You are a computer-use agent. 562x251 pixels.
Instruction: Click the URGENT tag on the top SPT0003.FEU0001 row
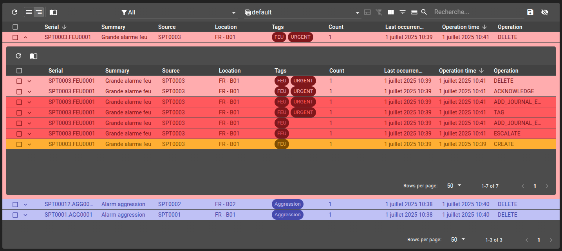[300, 37]
